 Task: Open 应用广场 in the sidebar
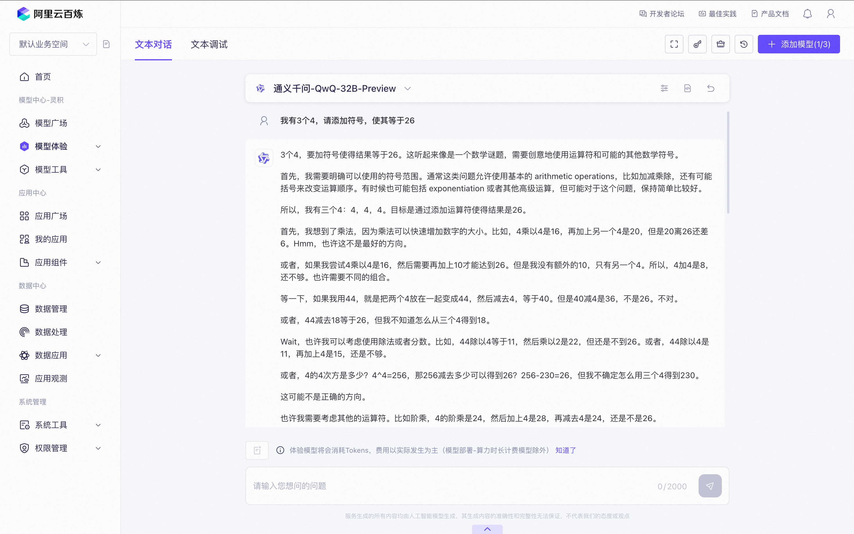(x=51, y=216)
